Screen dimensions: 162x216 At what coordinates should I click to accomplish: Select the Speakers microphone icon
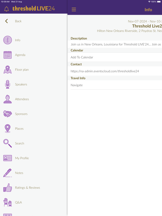(x=8, y=84)
